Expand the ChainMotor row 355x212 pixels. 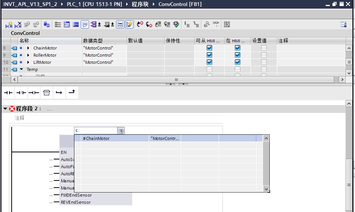coord(28,48)
